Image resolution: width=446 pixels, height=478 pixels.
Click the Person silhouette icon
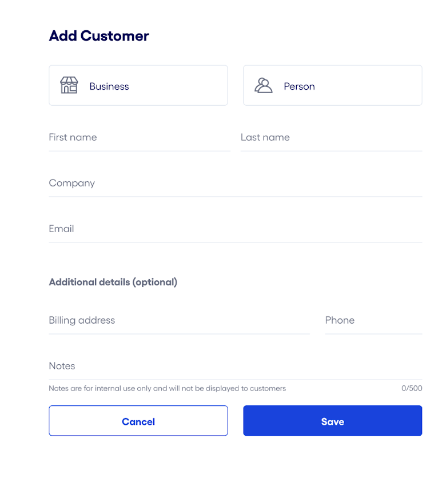pyautogui.click(x=264, y=86)
